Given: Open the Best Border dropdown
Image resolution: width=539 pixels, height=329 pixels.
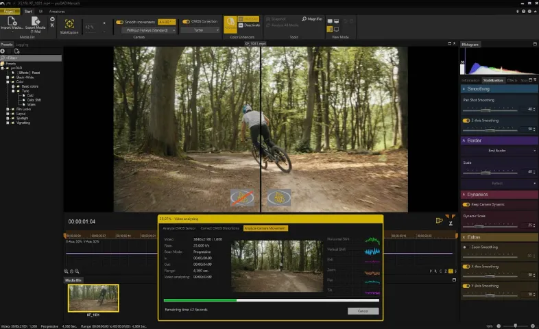Looking at the screenshot, I should [x=499, y=151].
